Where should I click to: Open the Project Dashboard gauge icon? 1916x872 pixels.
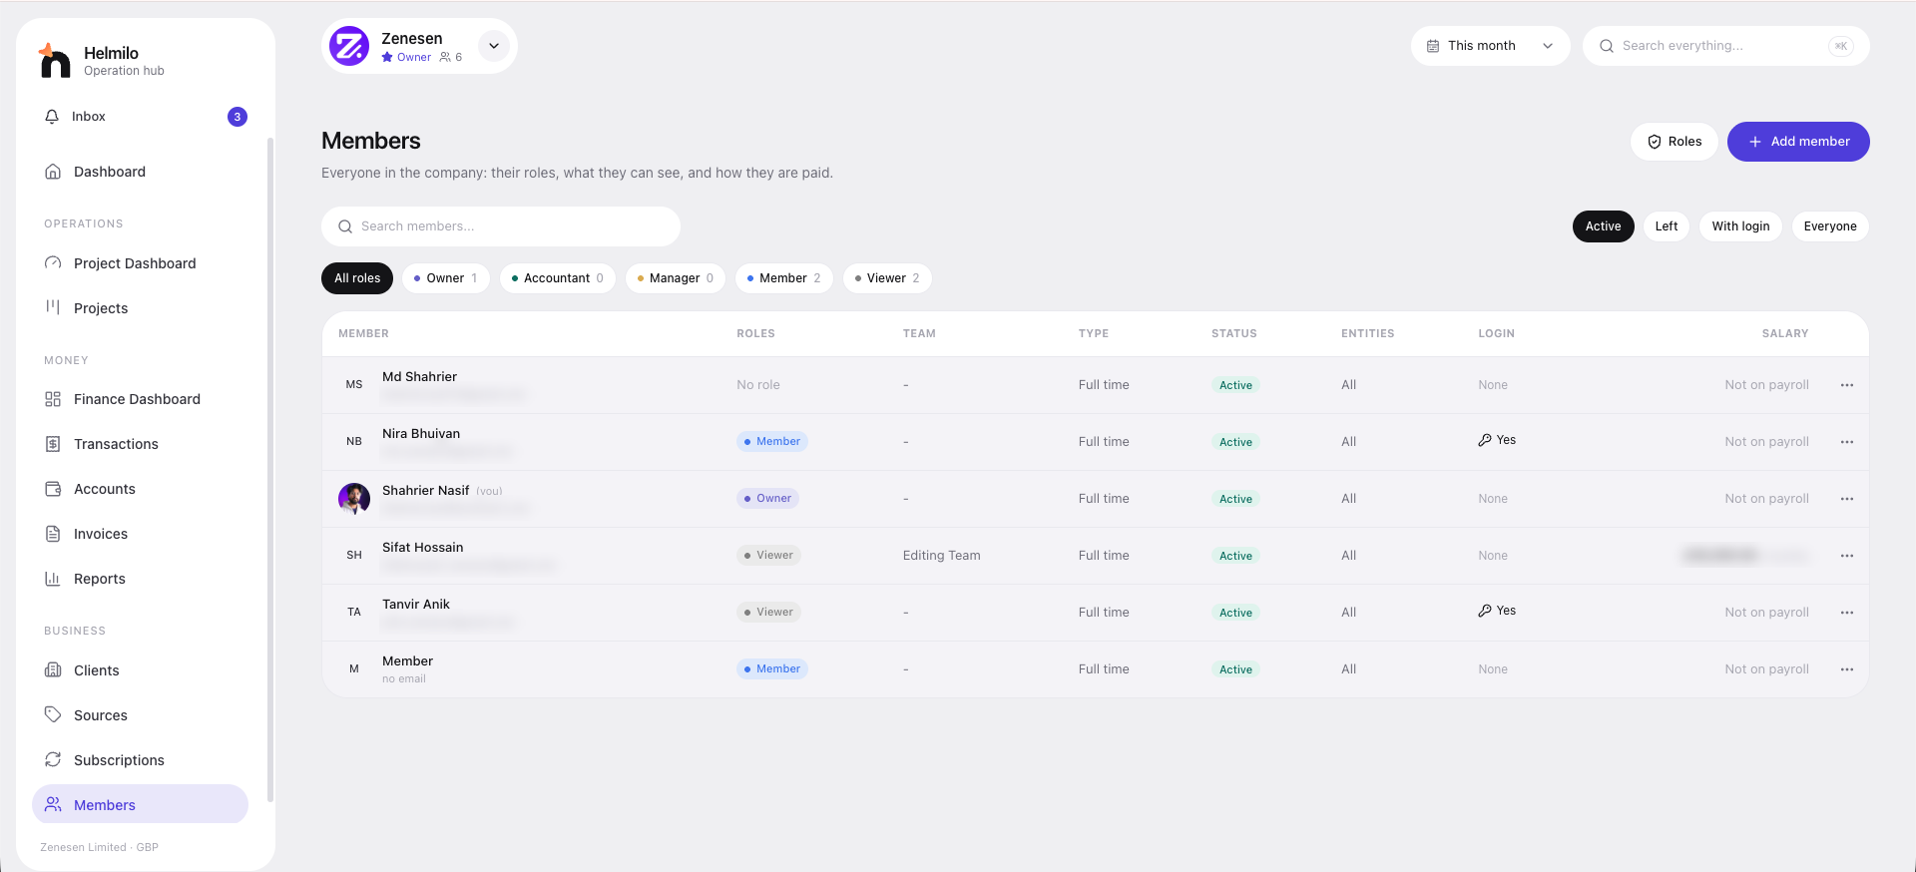tap(53, 263)
